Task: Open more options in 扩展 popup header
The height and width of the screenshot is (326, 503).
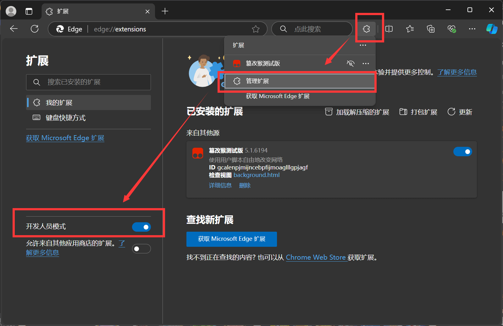Action: [363, 45]
